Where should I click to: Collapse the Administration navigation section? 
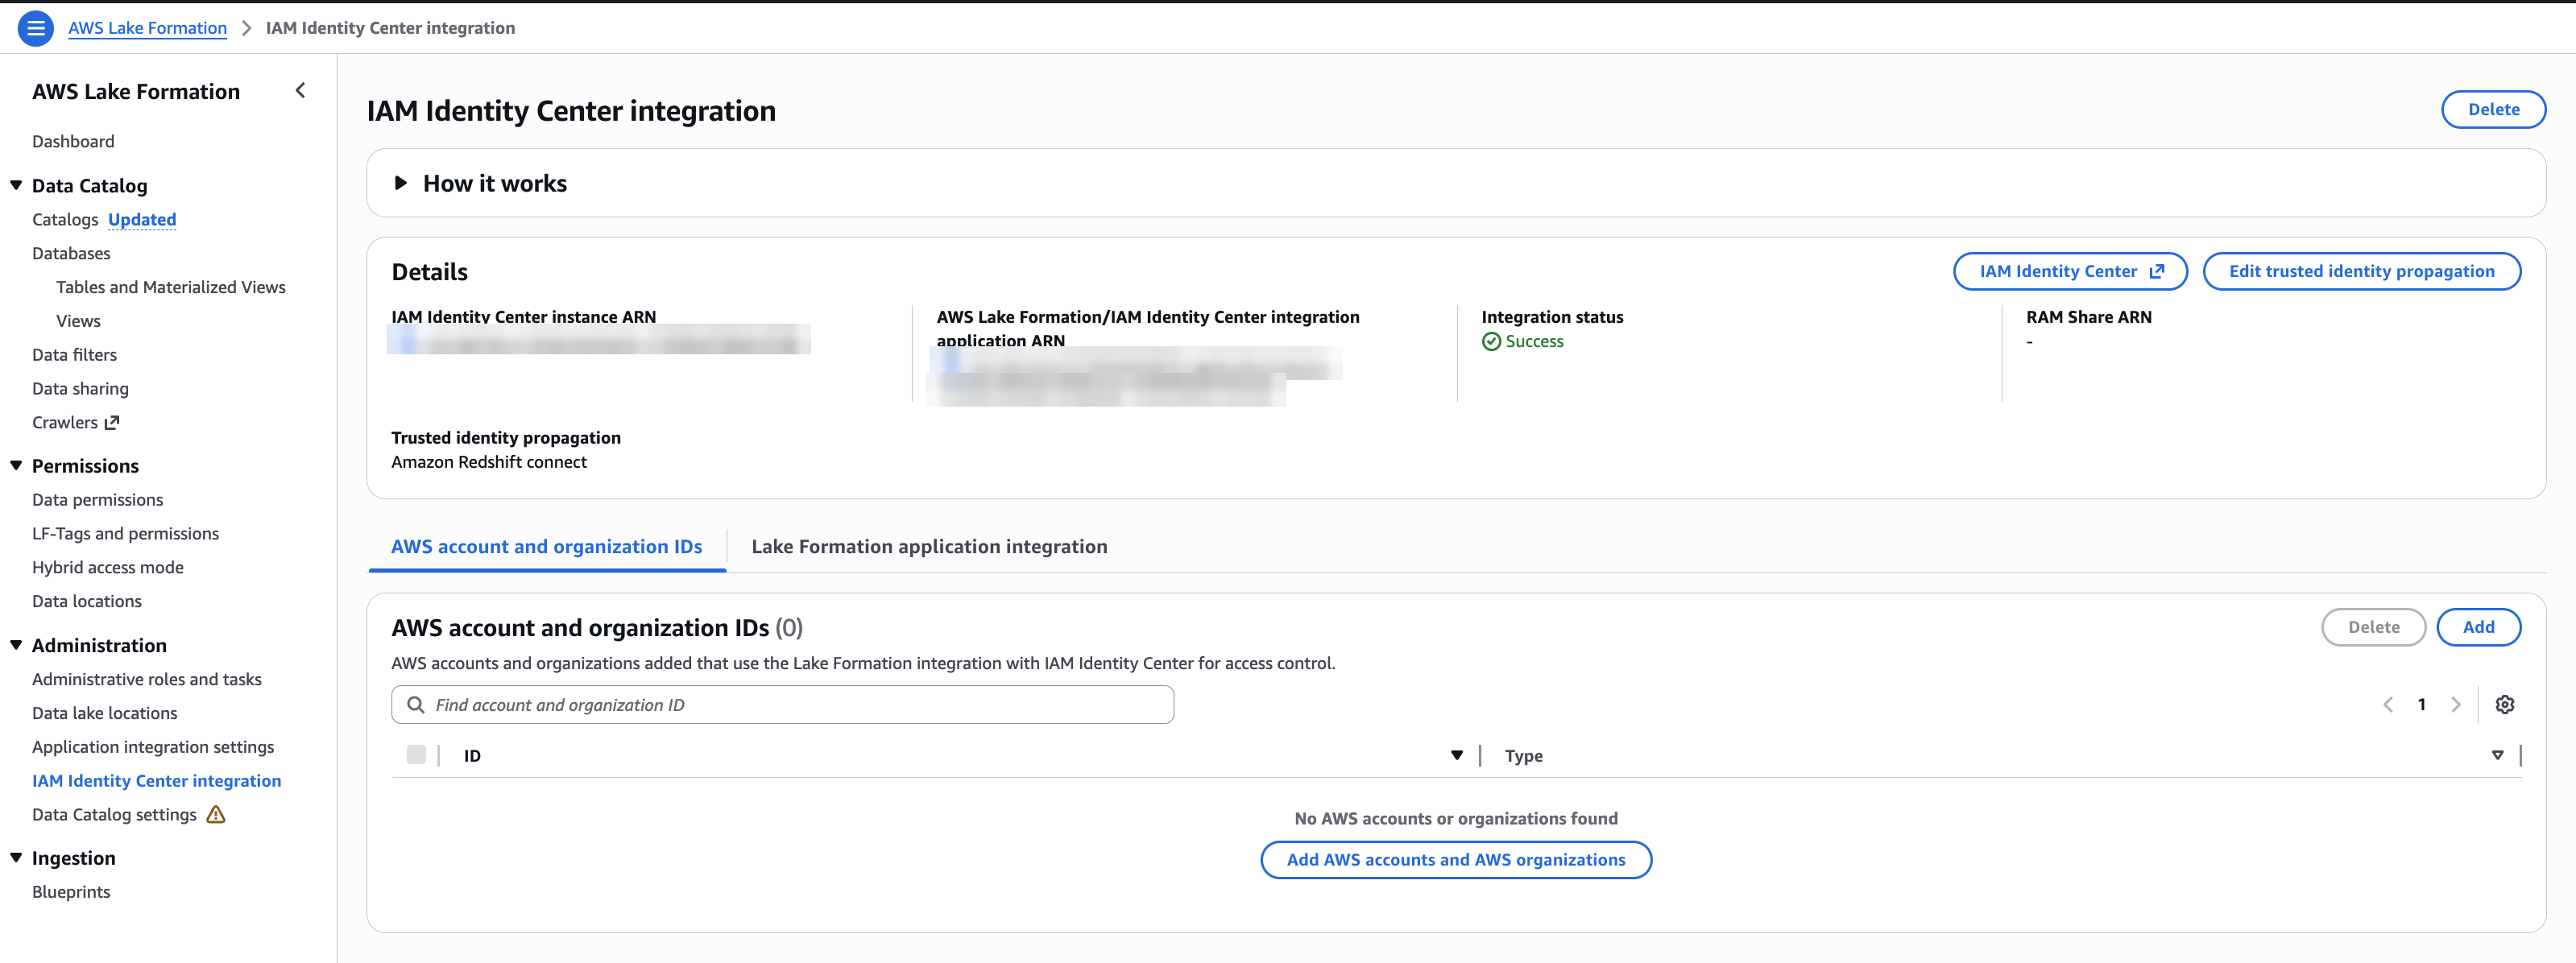pos(16,645)
